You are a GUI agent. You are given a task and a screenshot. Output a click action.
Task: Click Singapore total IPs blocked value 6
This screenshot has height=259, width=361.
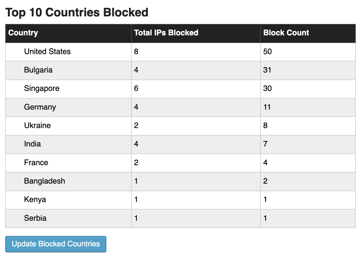click(136, 89)
